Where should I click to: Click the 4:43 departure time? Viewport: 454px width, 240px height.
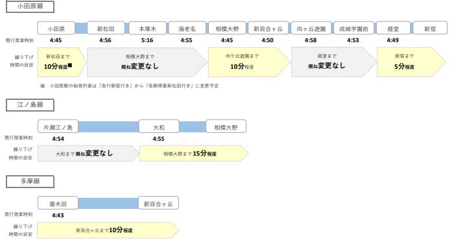click(x=58, y=215)
